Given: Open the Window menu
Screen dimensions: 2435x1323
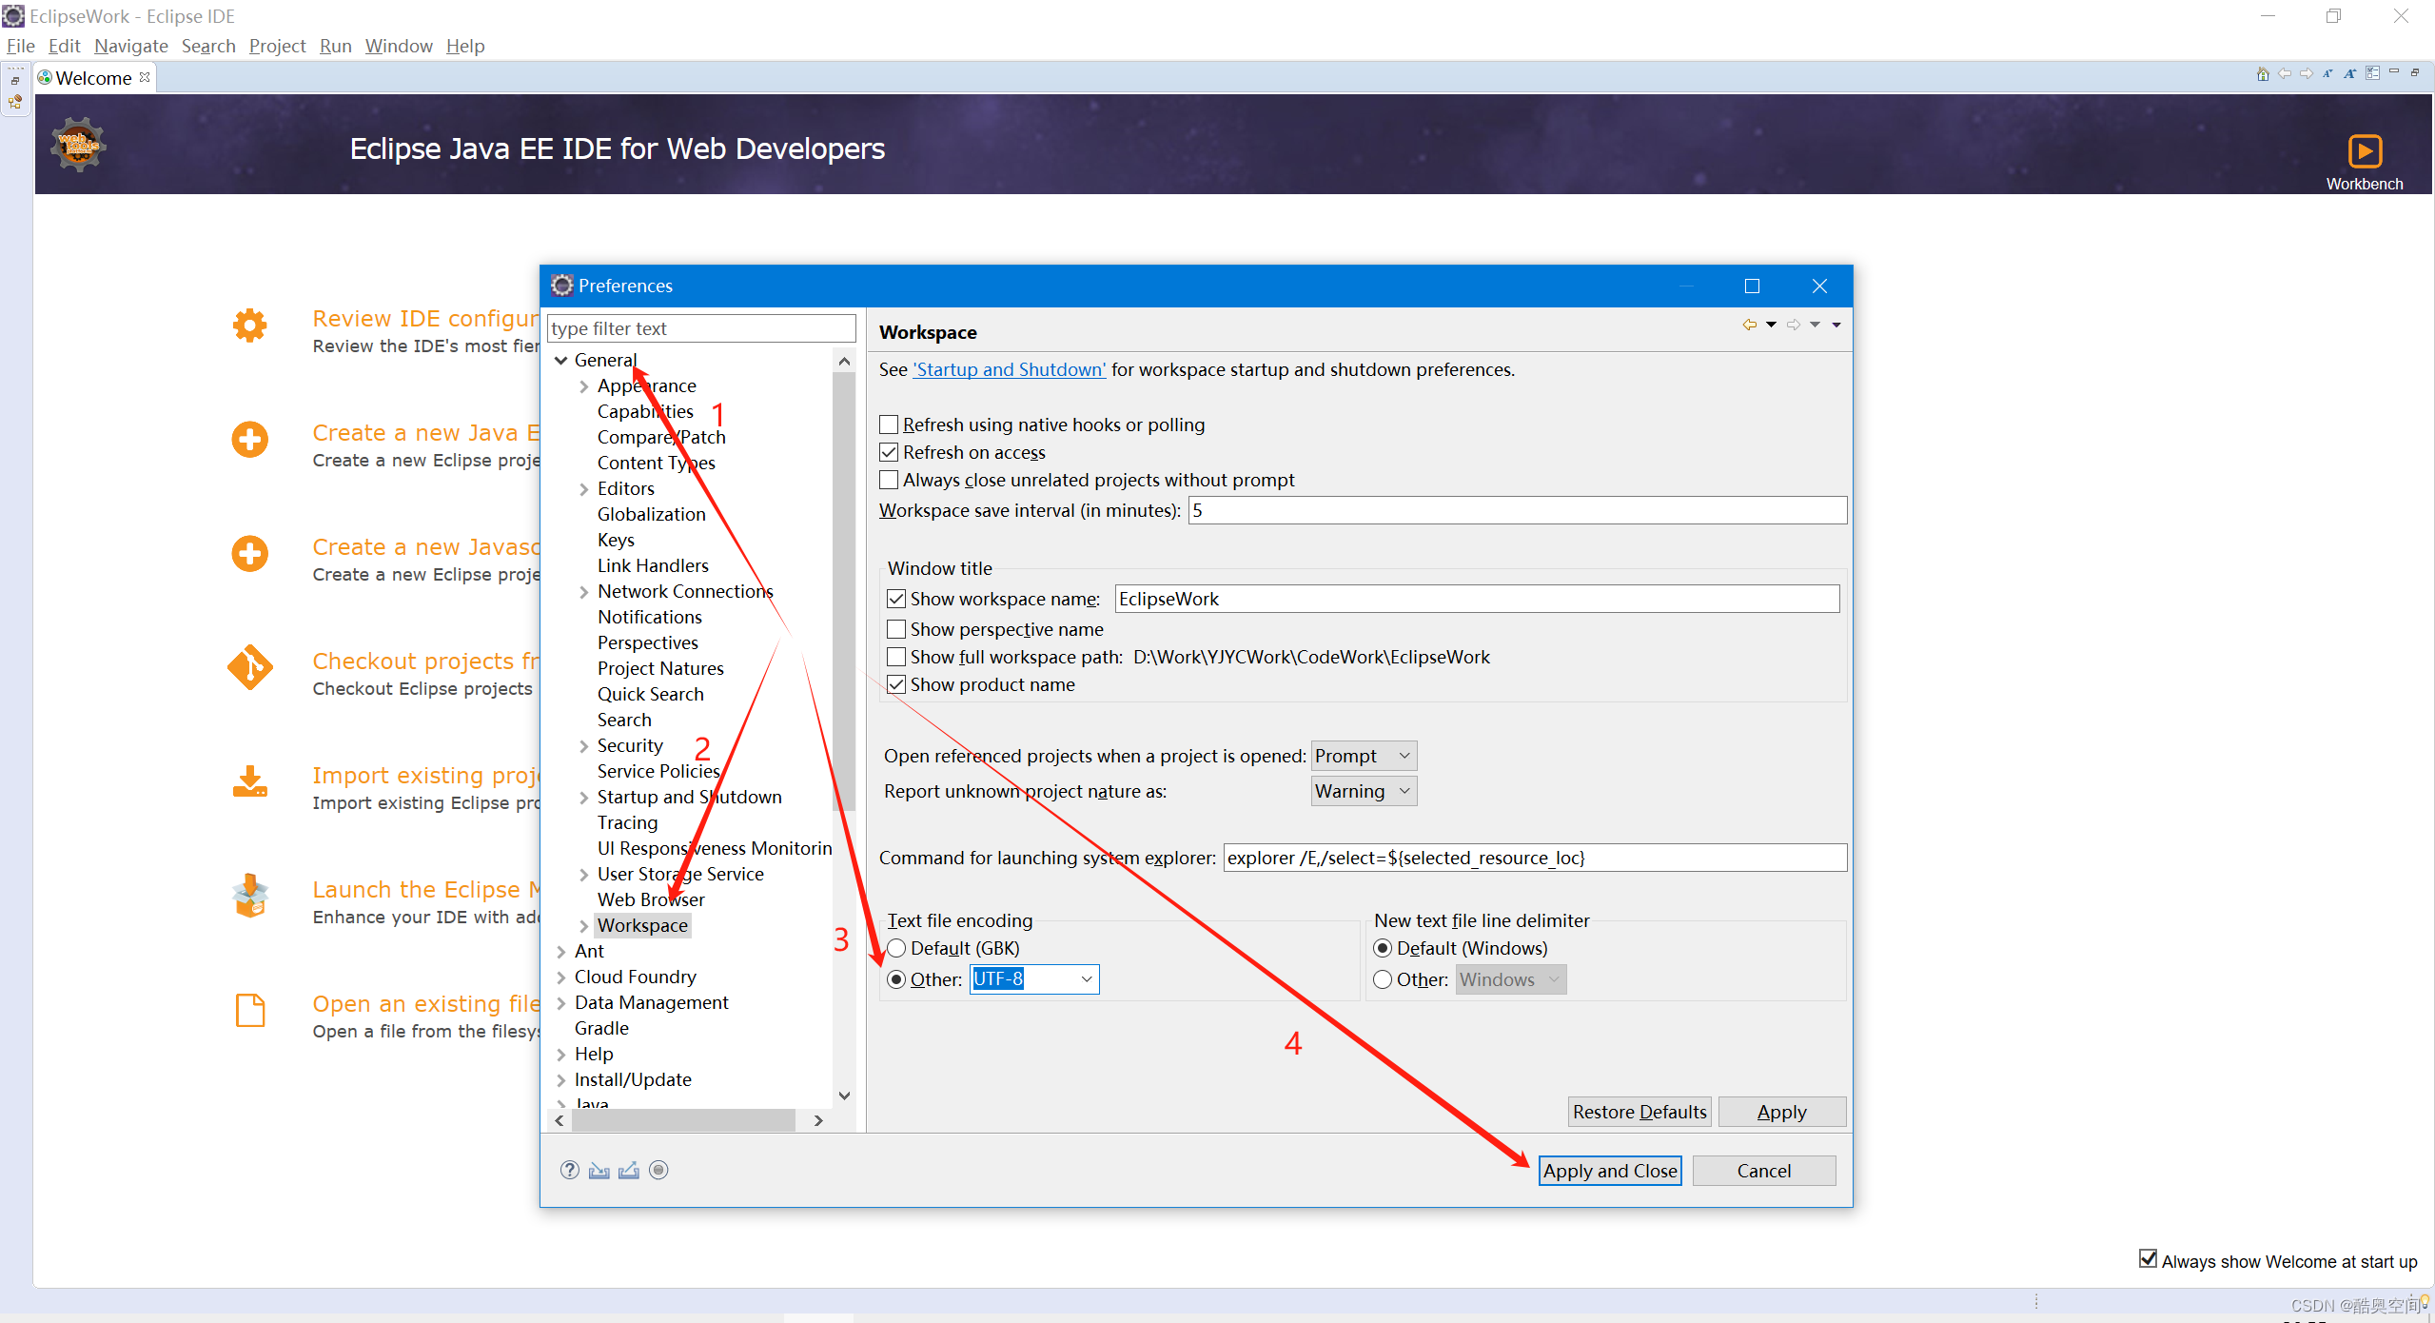Looking at the screenshot, I should pyautogui.click(x=399, y=46).
